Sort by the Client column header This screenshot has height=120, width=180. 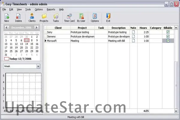click(58, 28)
